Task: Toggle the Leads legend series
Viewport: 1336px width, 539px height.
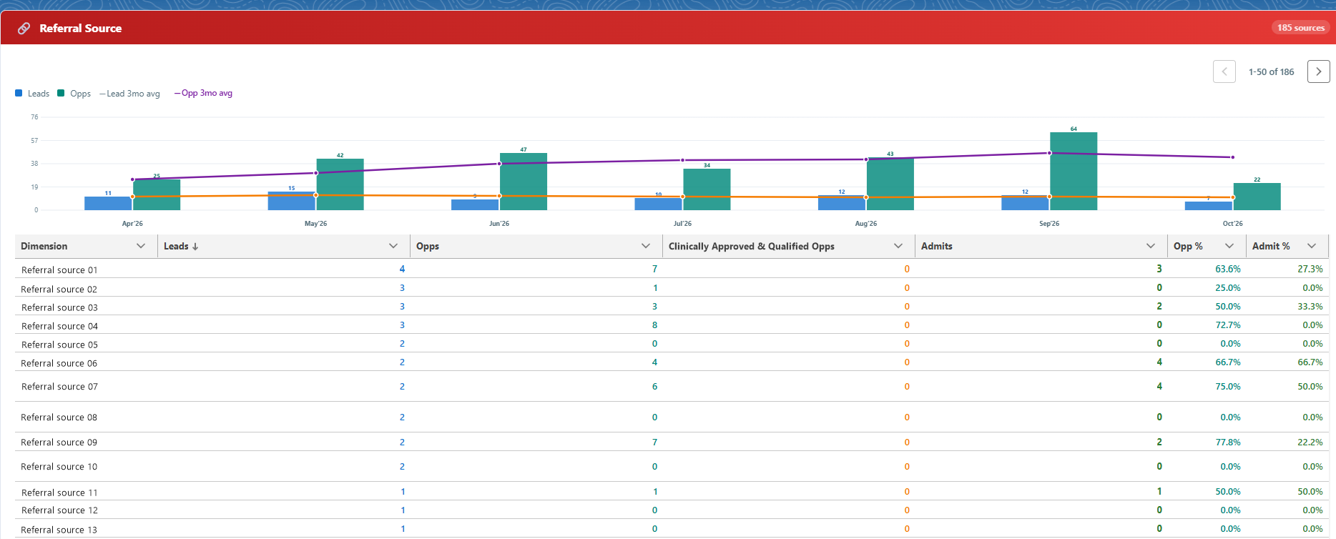Action: tap(32, 94)
